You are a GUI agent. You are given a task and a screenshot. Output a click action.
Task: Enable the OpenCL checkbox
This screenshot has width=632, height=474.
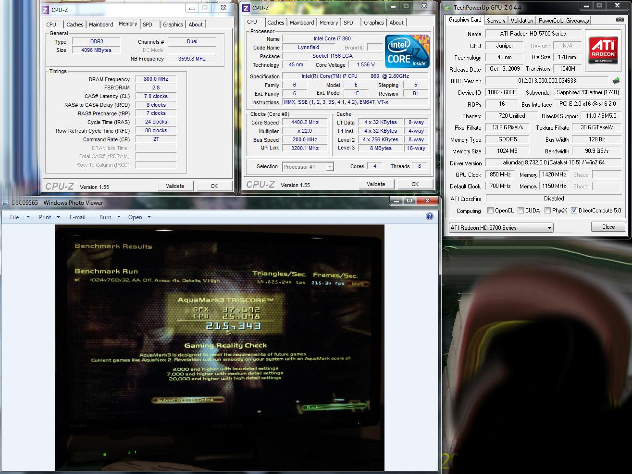coord(491,211)
